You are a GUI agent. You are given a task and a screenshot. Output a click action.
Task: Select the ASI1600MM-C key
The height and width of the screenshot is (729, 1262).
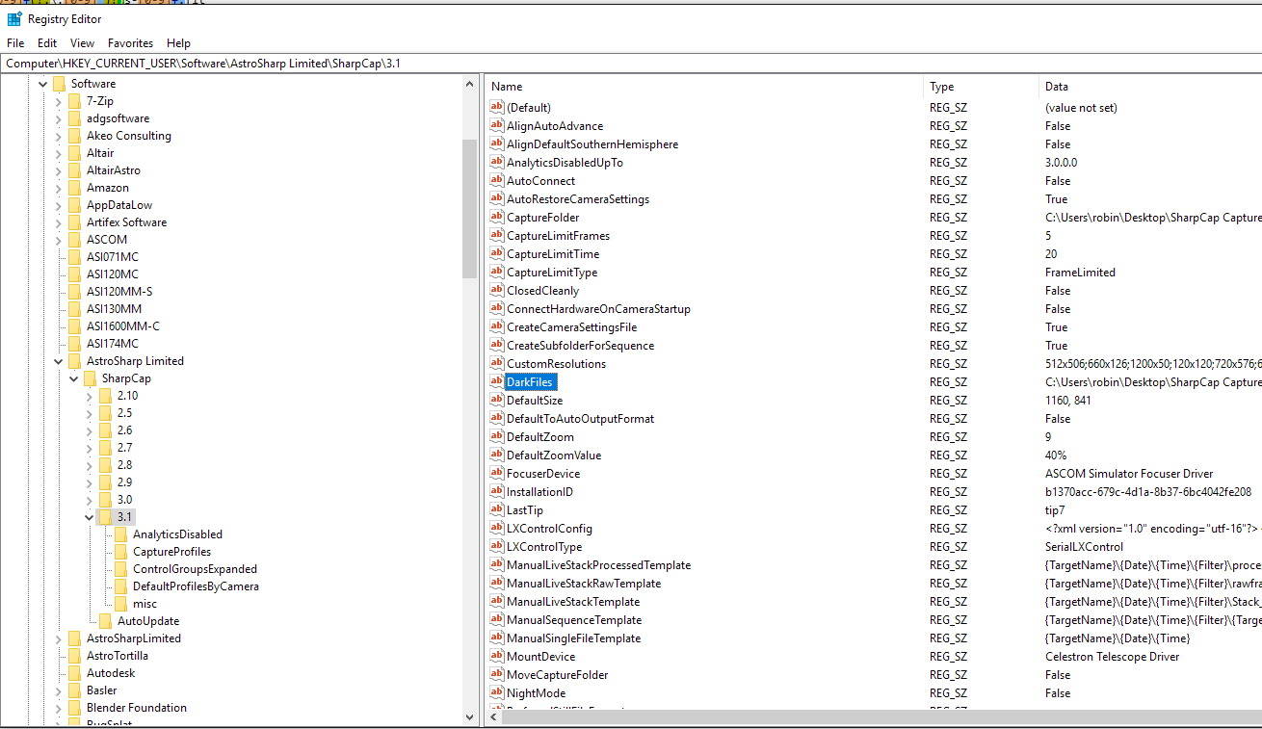123,326
